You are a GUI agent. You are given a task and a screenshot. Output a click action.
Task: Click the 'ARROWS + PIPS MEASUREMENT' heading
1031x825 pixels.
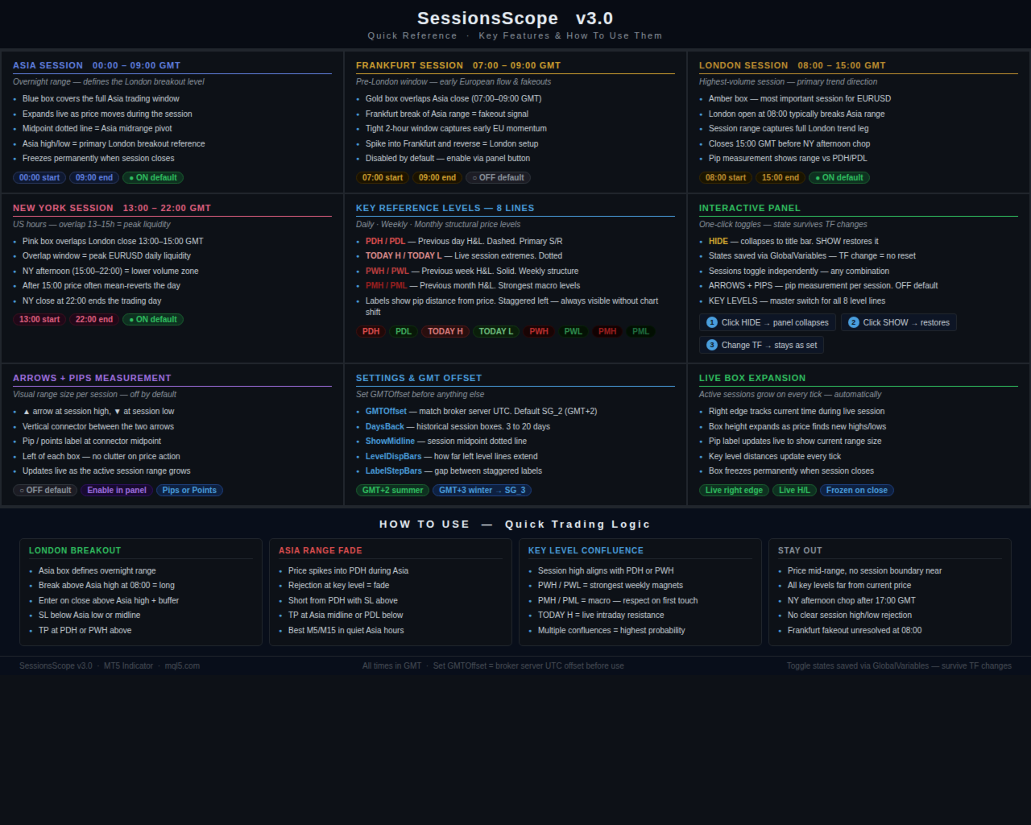pyautogui.click(x=92, y=378)
